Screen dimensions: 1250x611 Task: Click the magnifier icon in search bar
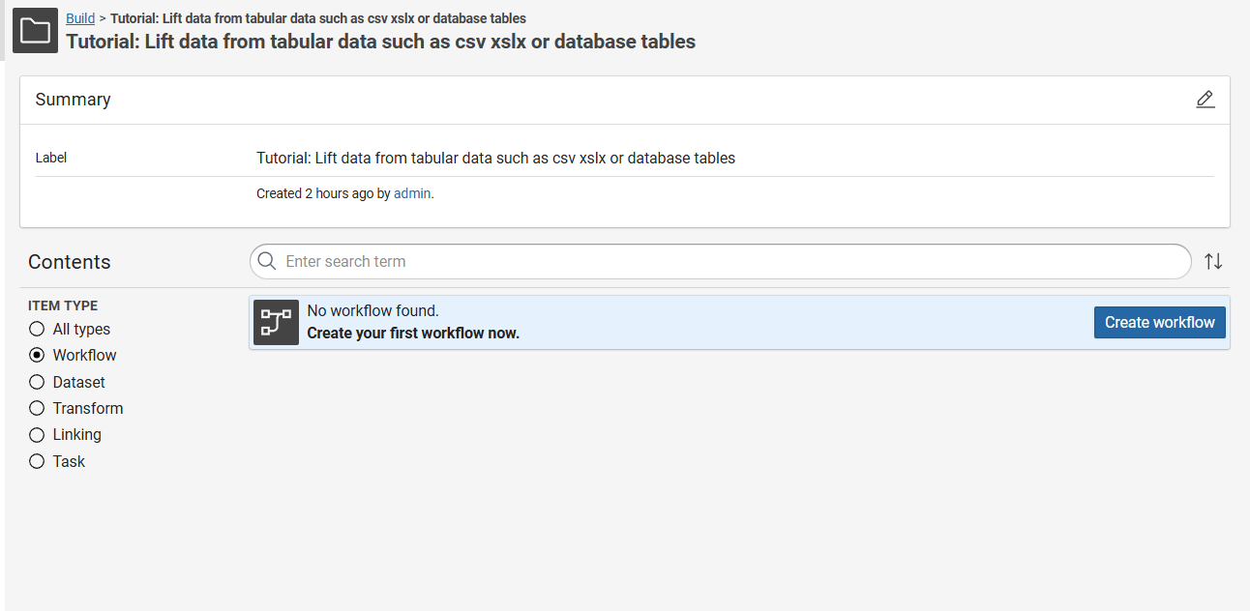(x=267, y=261)
